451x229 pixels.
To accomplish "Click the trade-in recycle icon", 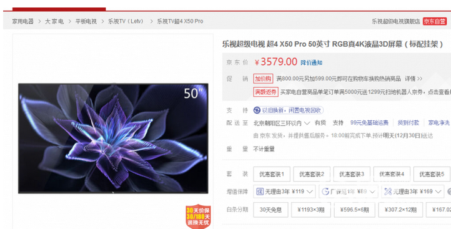I will click(x=257, y=110).
